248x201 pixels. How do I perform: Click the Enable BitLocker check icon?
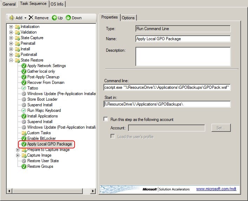pos(24,138)
